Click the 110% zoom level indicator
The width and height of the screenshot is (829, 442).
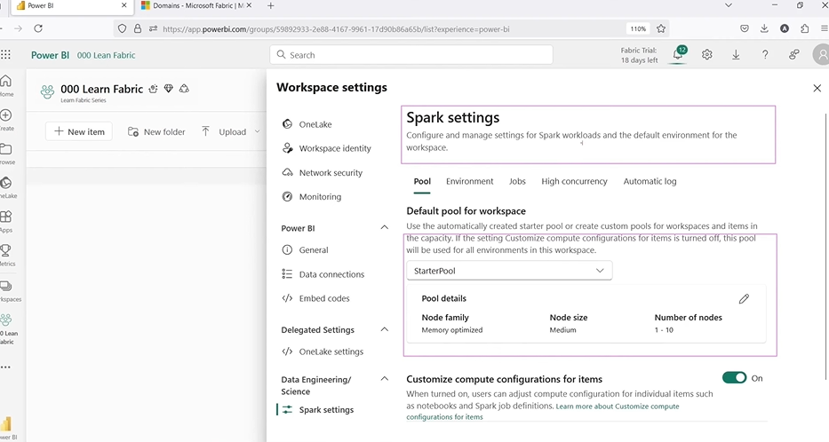click(638, 29)
